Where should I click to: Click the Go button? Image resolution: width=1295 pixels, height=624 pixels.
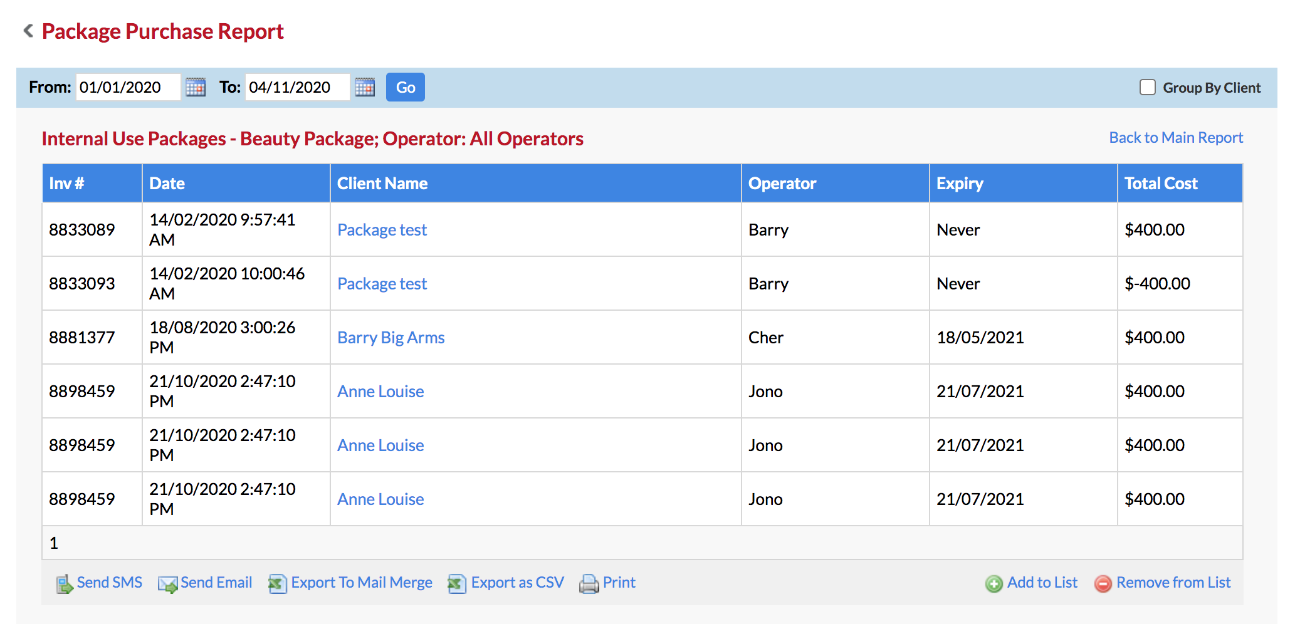(406, 87)
